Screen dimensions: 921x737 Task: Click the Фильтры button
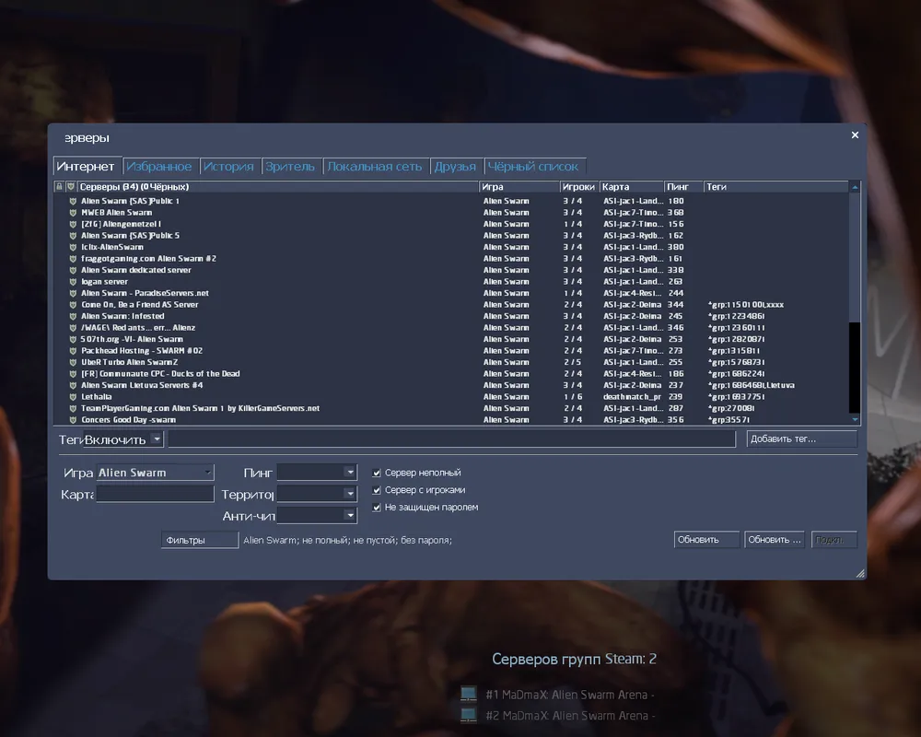click(x=198, y=540)
